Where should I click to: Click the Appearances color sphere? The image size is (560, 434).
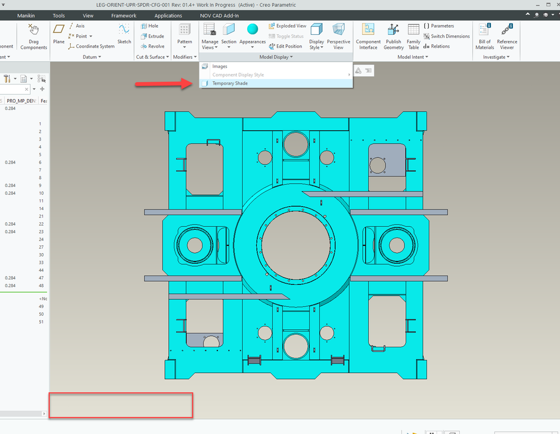point(252,29)
